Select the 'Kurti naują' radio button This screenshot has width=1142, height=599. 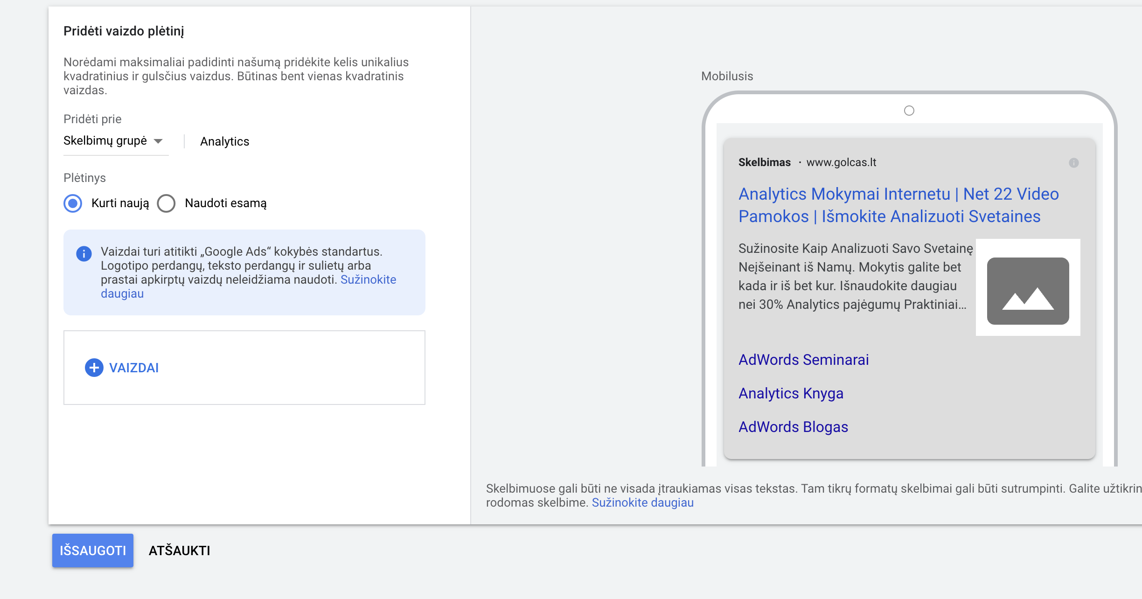73,203
